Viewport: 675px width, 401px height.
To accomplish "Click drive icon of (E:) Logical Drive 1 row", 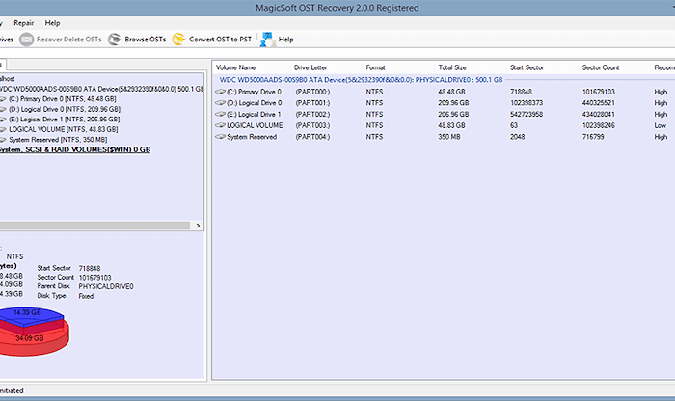I will coord(221,114).
